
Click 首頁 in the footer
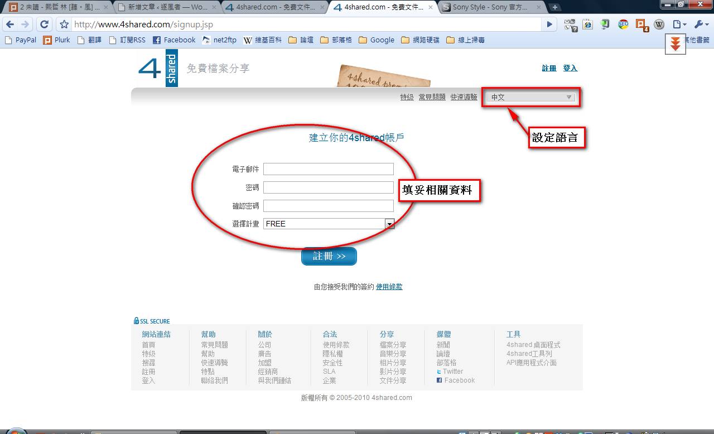(x=148, y=345)
